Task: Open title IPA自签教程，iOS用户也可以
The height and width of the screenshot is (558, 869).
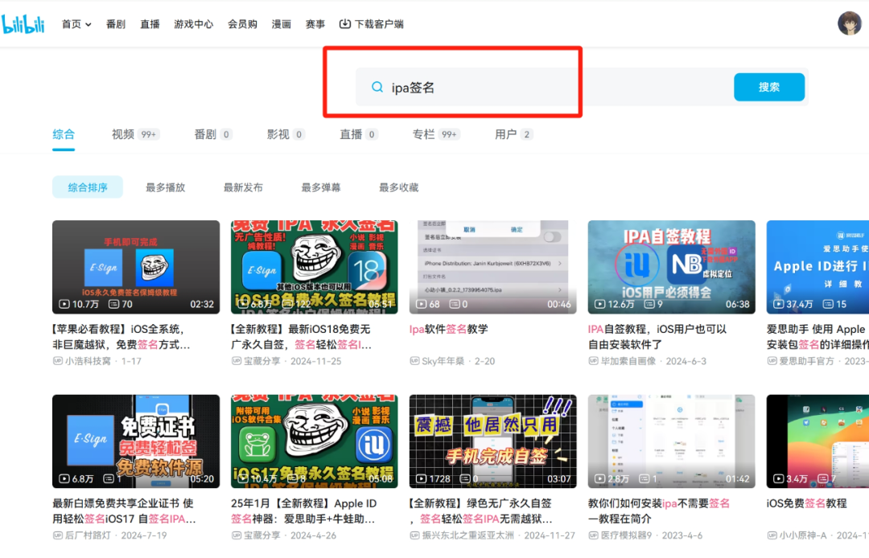Action: [x=657, y=337]
